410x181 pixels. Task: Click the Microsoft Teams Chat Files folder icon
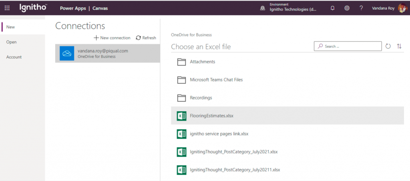click(181, 80)
